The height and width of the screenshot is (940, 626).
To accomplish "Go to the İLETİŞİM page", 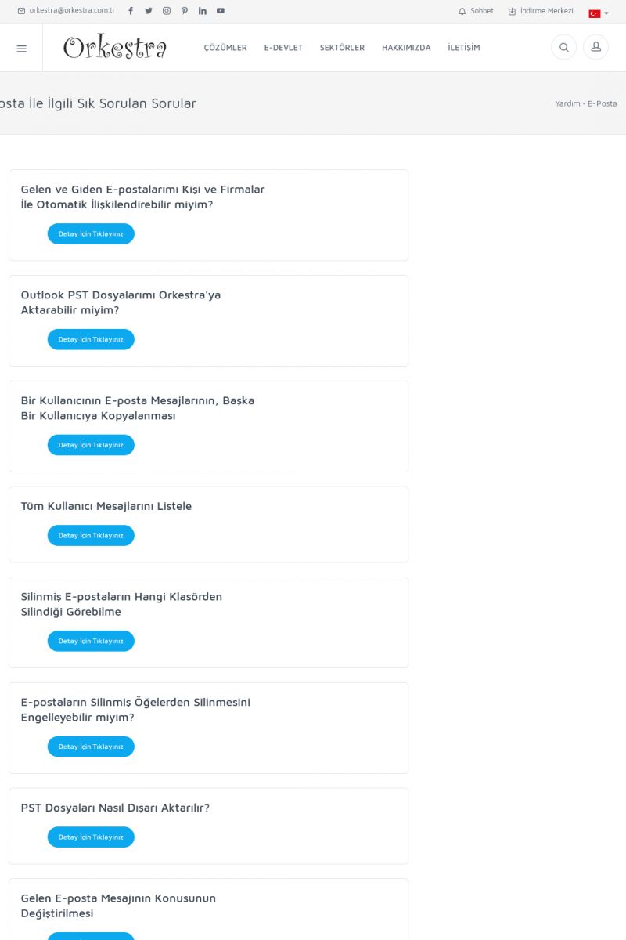I will click(464, 48).
